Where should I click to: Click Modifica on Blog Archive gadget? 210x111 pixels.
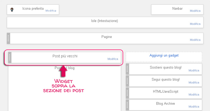point(194,107)
